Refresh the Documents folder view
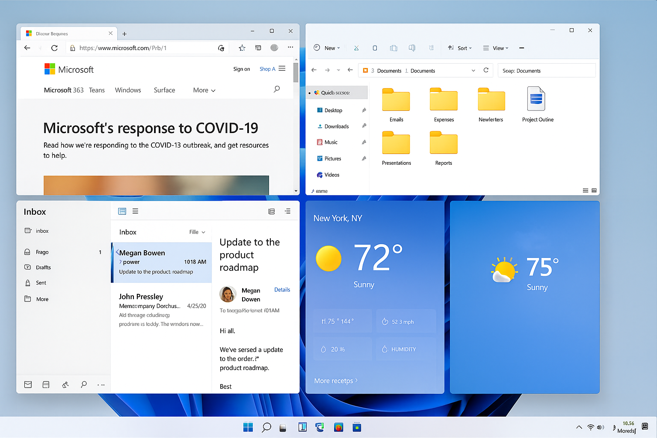 [486, 70]
